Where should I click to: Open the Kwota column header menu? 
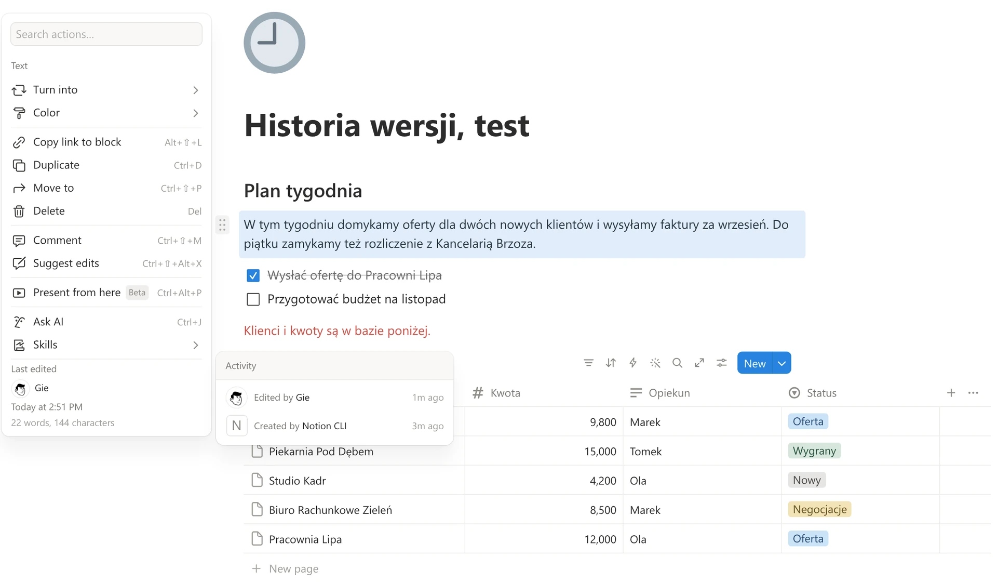click(544, 393)
